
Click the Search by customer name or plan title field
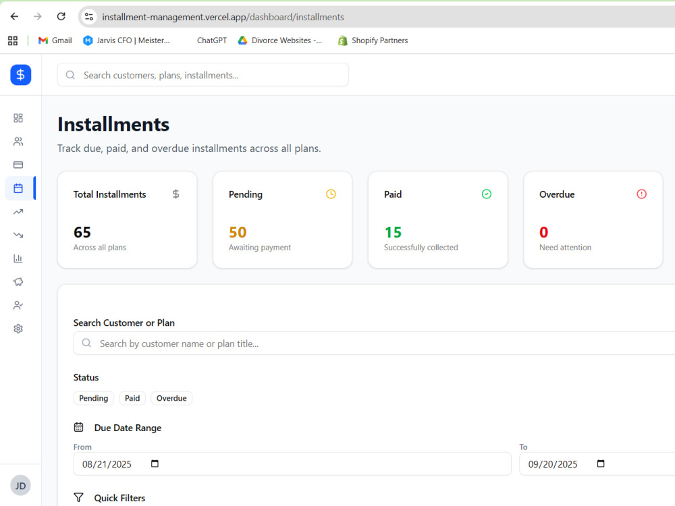coord(374,343)
